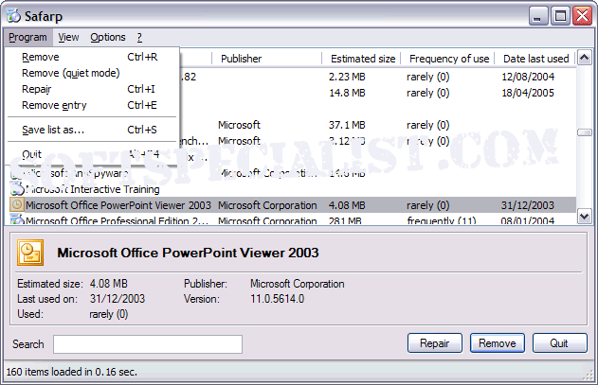This screenshot has width=598, height=385.
Task: Choose Repair in the Program menu
Action: pos(92,89)
